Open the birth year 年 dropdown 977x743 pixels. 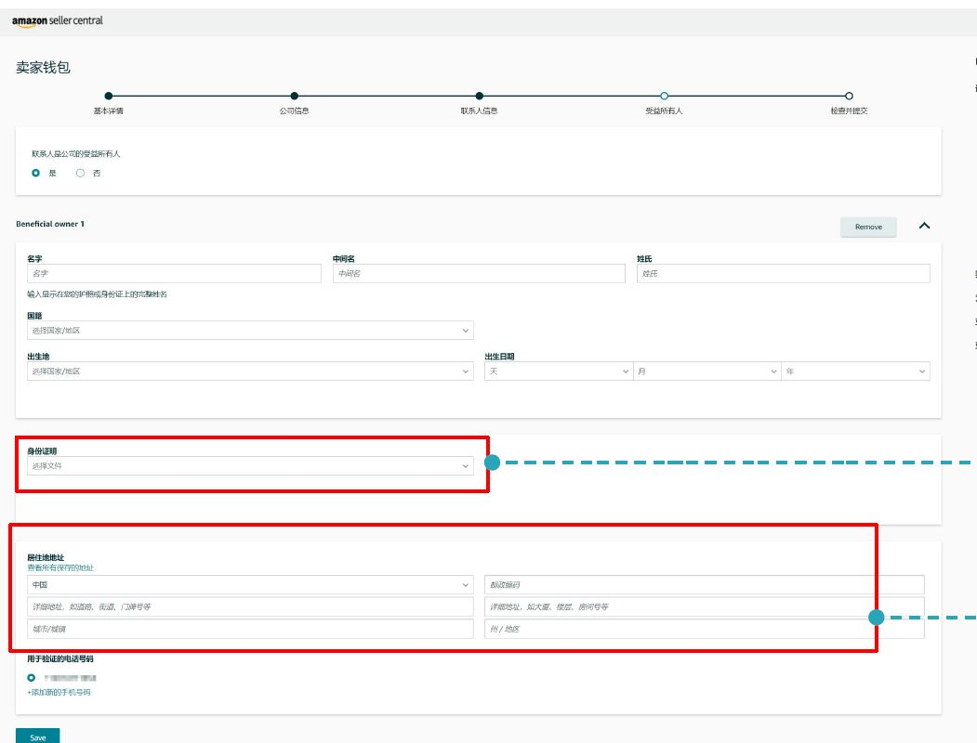pyautogui.click(x=855, y=371)
